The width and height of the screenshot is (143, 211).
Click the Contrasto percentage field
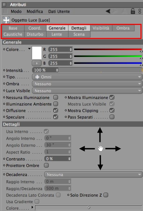click(x=58, y=159)
